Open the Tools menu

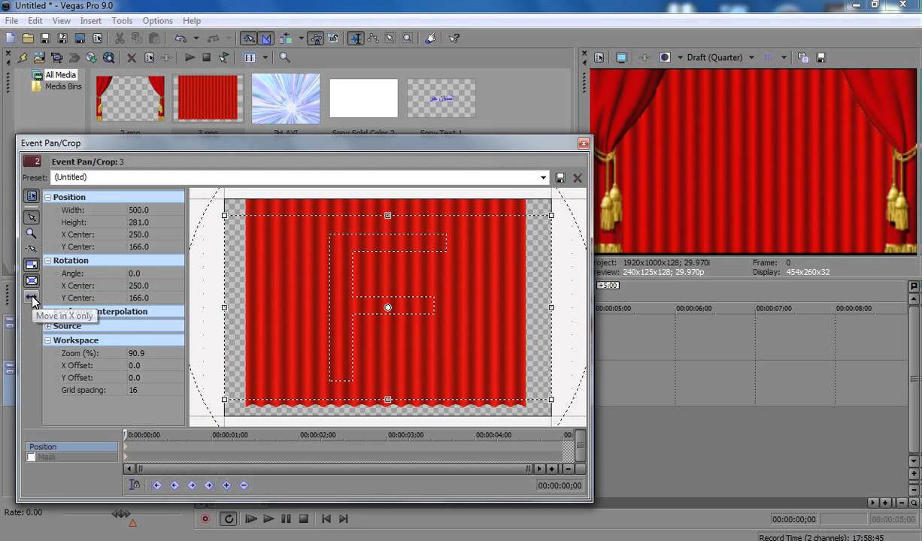click(122, 21)
